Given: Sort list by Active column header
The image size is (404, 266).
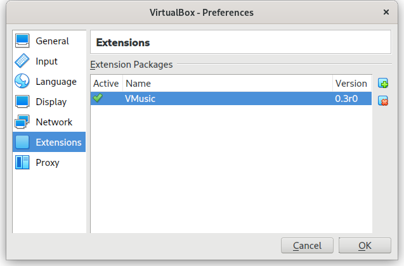Looking at the screenshot, I should click(107, 84).
